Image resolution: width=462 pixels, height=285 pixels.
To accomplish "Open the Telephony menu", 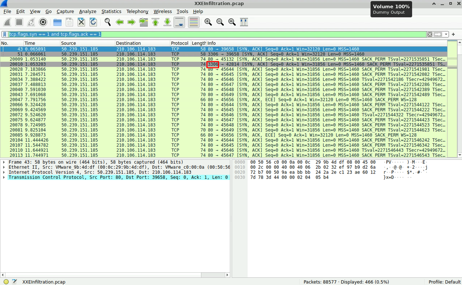I will click(137, 12).
